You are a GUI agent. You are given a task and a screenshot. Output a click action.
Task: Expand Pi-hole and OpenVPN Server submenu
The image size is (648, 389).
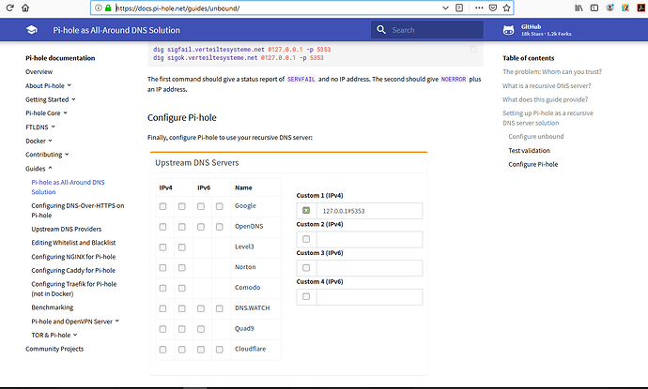(x=75, y=322)
